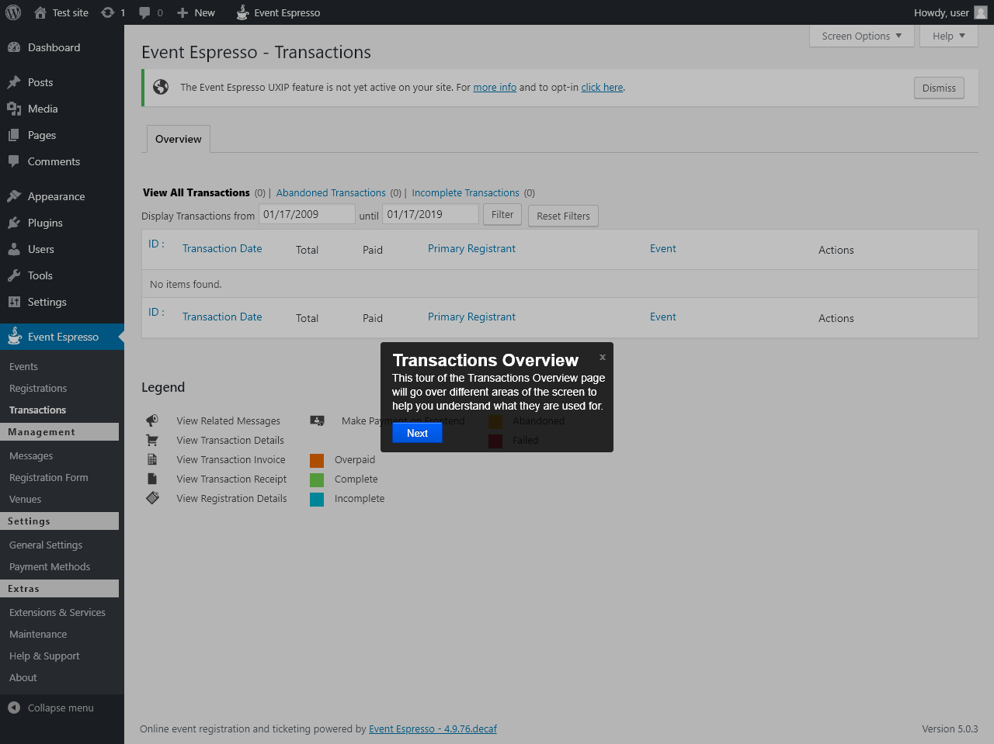Sort by Transaction Date column header
This screenshot has width=994, height=744.
[222, 248]
